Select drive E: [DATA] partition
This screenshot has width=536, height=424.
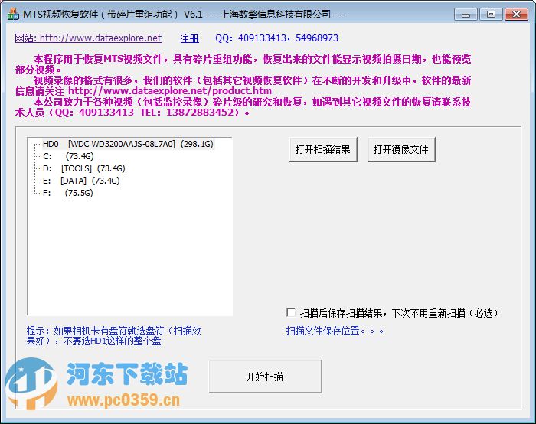(x=81, y=181)
